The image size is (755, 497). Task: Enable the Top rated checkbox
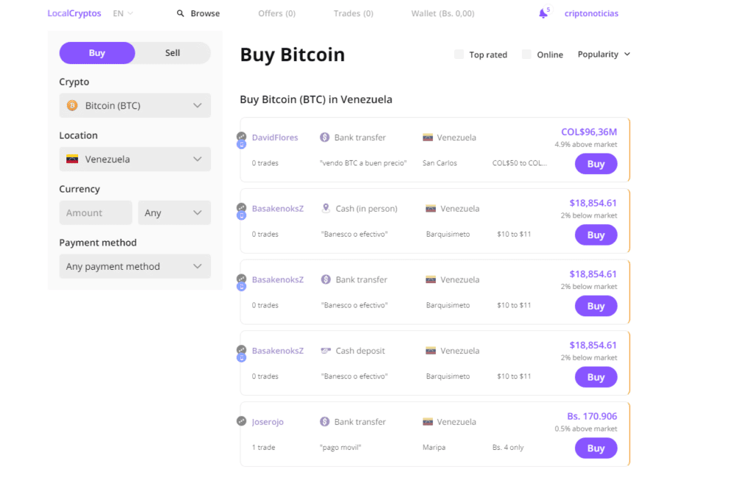click(x=459, y=55)
